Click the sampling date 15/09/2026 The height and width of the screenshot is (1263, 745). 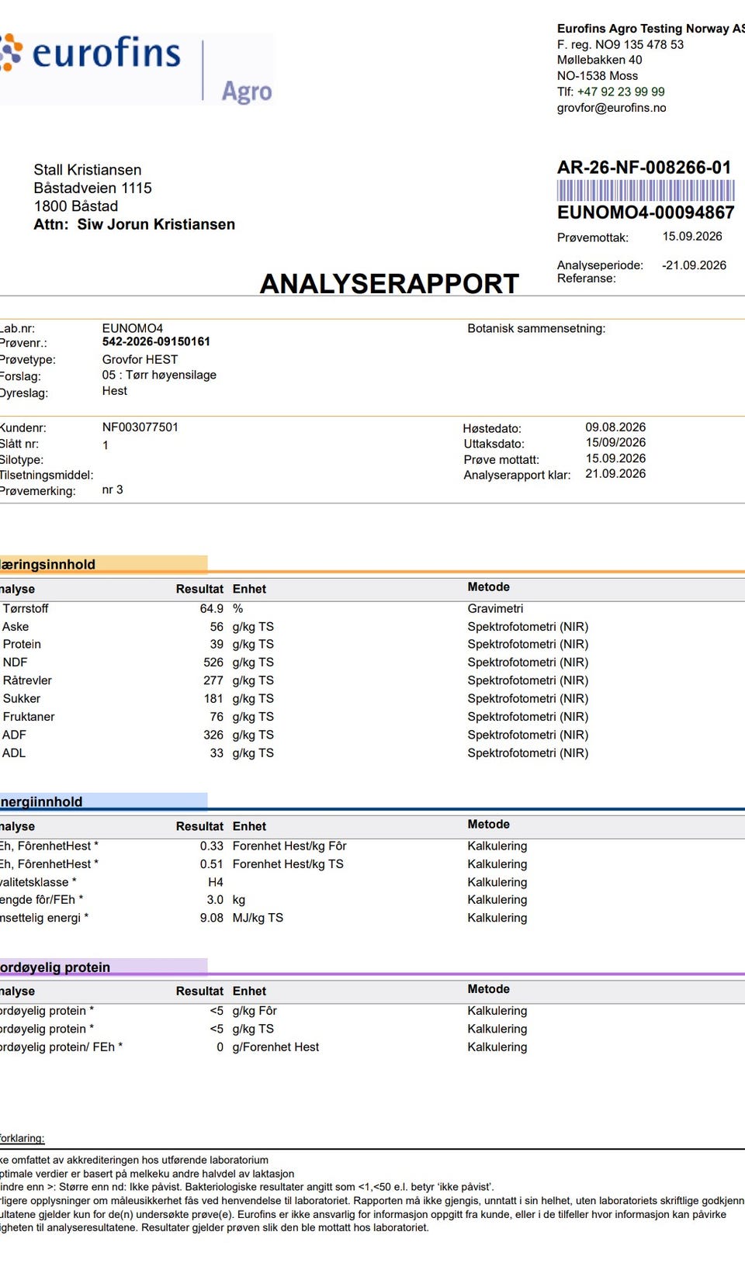click(615, 442)
